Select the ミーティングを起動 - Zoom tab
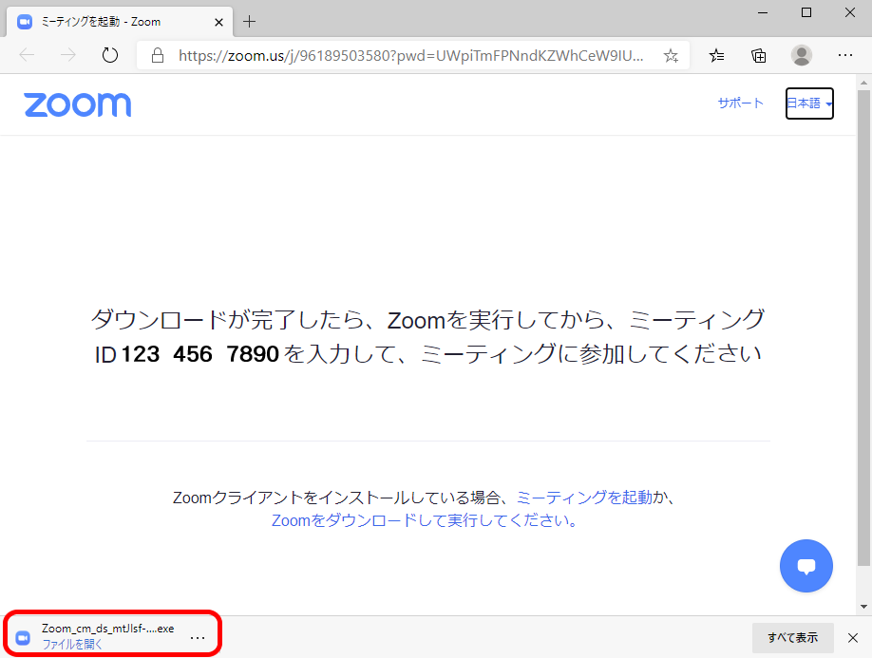The height and width of the screenshot is (658, 872). click(119, 22)
